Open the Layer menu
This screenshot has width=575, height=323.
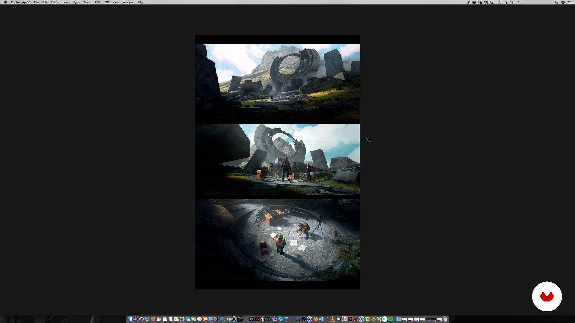point(66,2)
